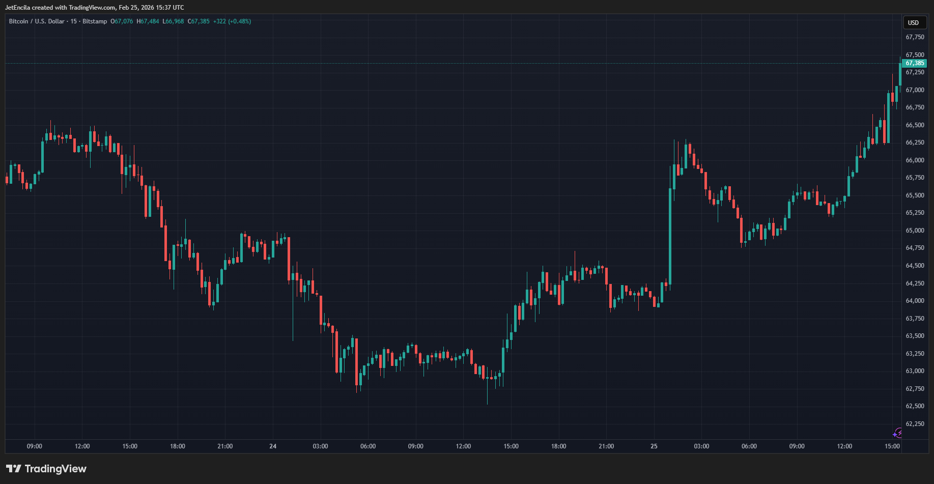Click the open value O67,076 in legend
Viewport: 934px width, 484px height.
click(x=122, y=21)
